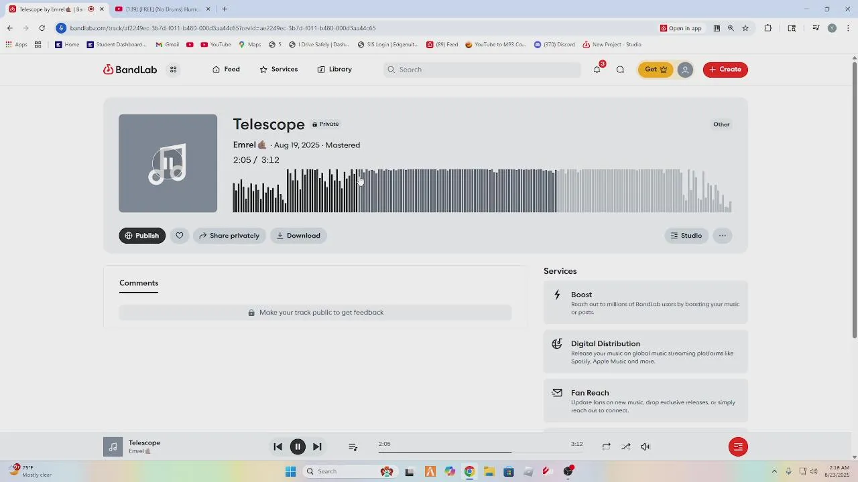Click the page vertical scrollbar
The image size is (858, 482).
click(x=854, y=199)
